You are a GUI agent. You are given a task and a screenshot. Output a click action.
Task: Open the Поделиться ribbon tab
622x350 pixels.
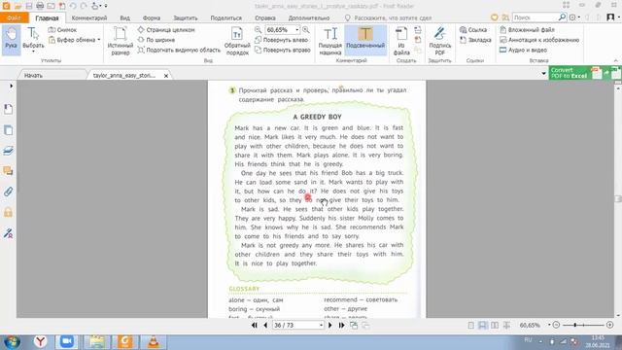pyautogui.click(x=226, y=17)
